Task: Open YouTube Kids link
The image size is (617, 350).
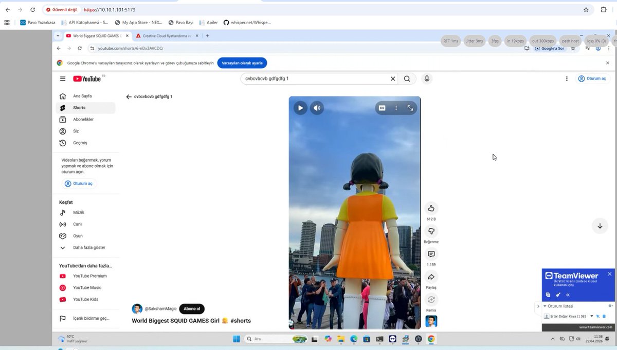Action: pos(85,299)
